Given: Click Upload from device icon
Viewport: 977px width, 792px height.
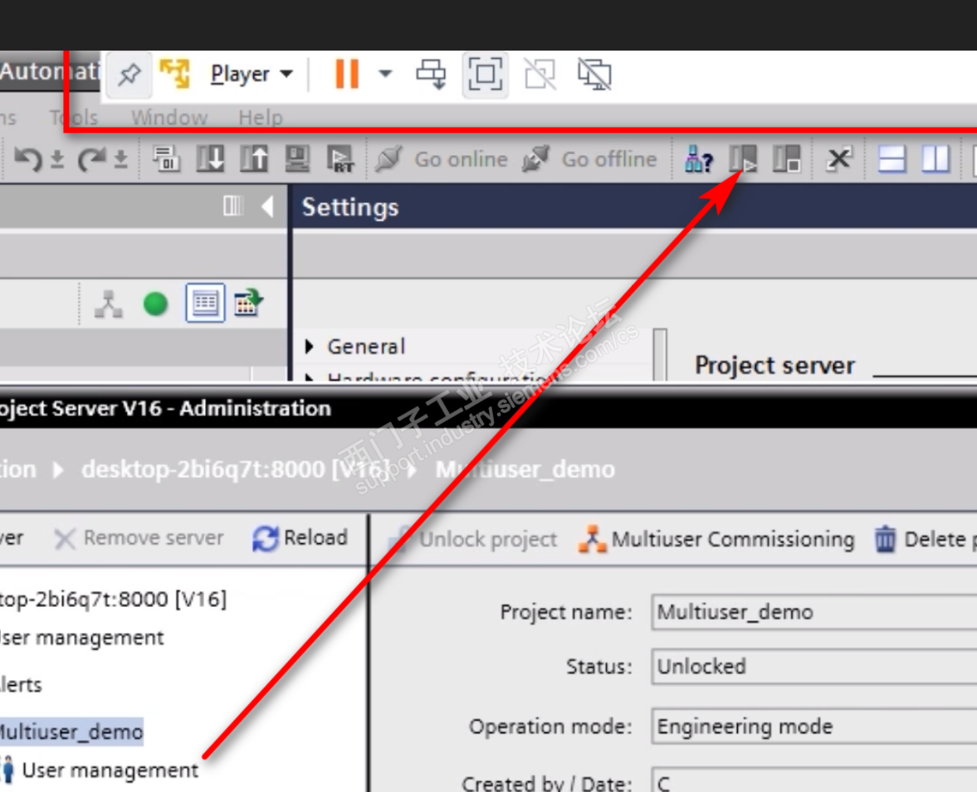Looking at the screenshot, I should 254,159.
